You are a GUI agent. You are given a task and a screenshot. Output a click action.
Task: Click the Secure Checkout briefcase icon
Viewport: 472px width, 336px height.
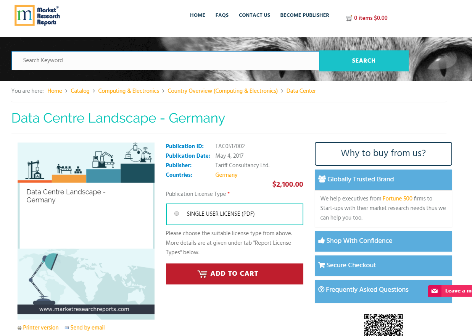click(x=322, y=265)
